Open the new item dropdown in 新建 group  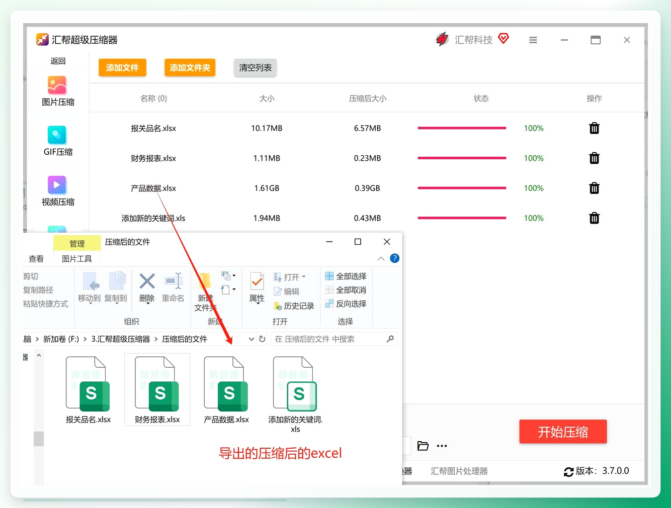tap(229, 275)
